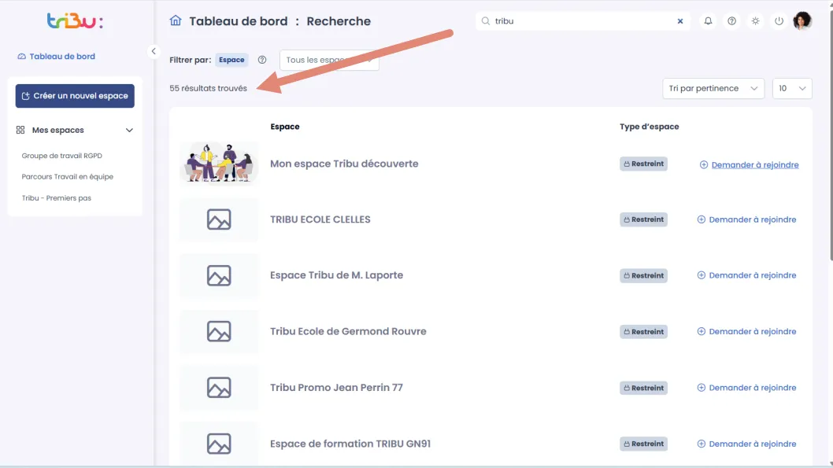
Task: Click the Tableau de bord breadcrumb title
Action: point(238,21)
